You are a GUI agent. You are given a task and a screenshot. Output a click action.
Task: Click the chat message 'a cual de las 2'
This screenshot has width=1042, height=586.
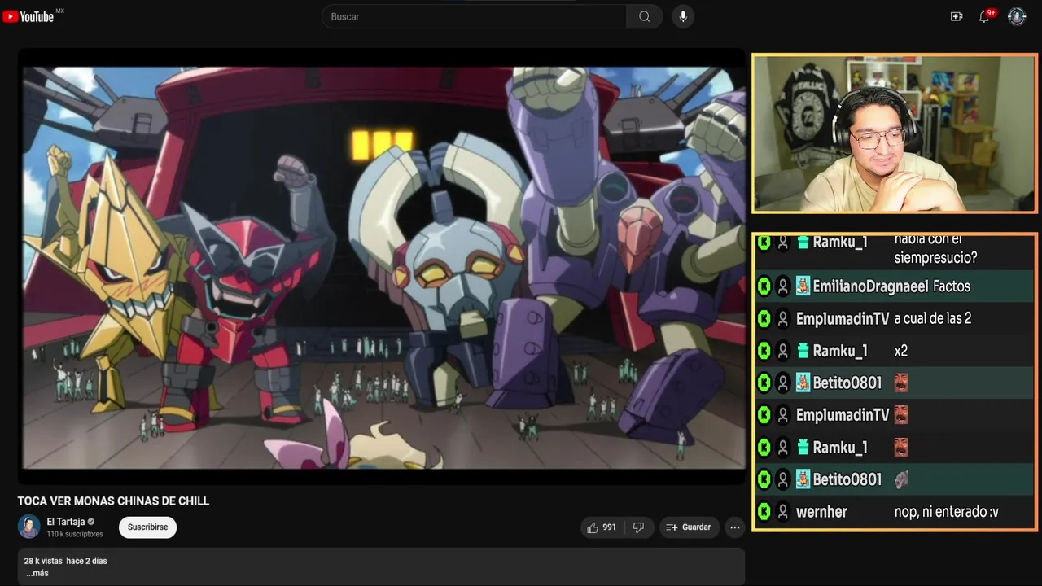tap(933, 318)
